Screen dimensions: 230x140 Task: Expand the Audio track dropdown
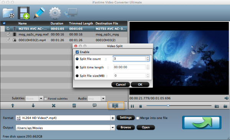click(103, 98)
